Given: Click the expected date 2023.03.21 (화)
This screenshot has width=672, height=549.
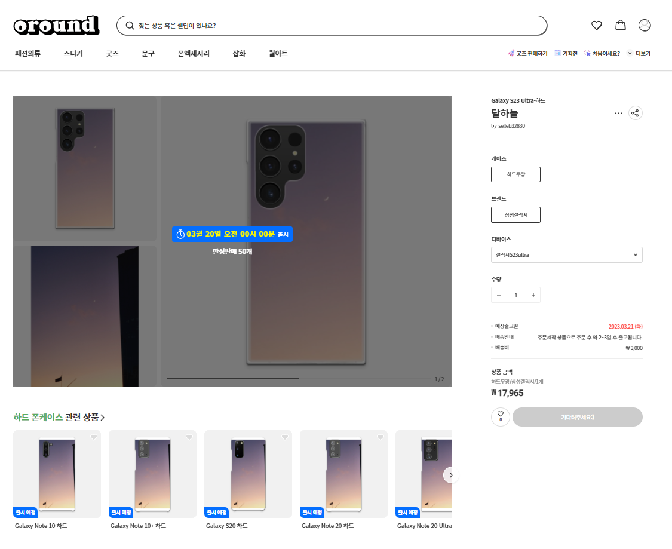Looking at the screenshot, I should (625, 327).
